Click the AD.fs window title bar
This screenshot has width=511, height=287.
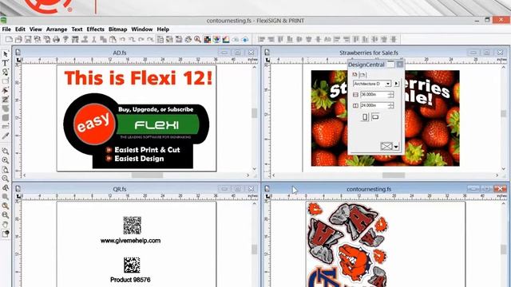(120, 53)
